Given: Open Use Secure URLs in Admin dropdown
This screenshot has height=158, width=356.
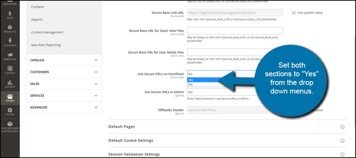Looking at the screenshot, I should [221, 92].
